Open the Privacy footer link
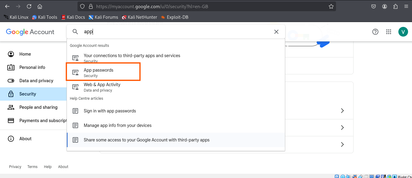The width and height of the screenshot is (412, 178). (x=15, y=167)
